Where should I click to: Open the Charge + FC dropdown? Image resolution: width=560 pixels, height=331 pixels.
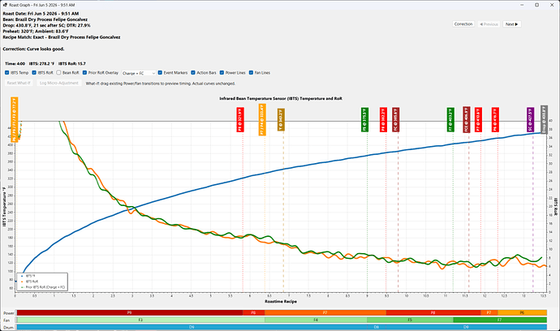[139, 73]
